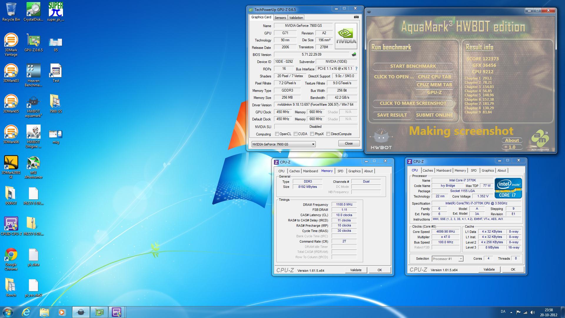Click the volume icon in system tray

click(x=533, y=312)
